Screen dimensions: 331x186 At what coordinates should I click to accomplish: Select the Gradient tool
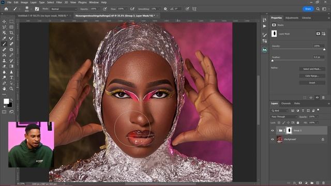click(x=11, y=66)
